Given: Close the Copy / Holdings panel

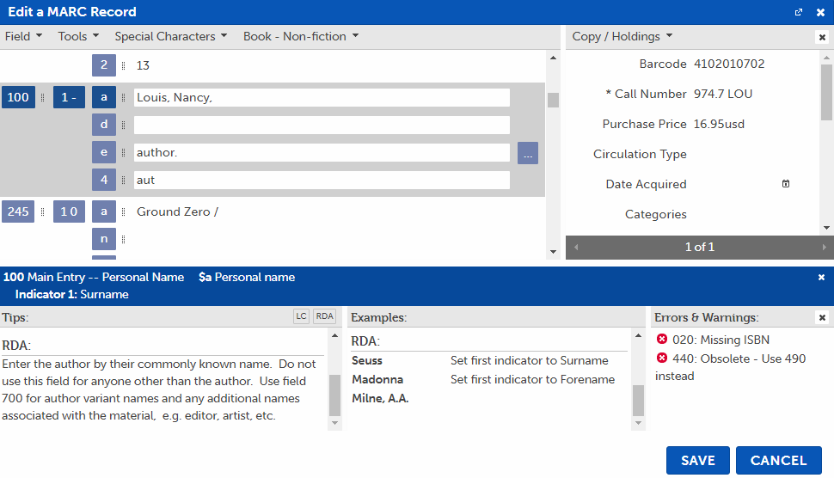Looking at the screenshot, I should click(822, 37).
